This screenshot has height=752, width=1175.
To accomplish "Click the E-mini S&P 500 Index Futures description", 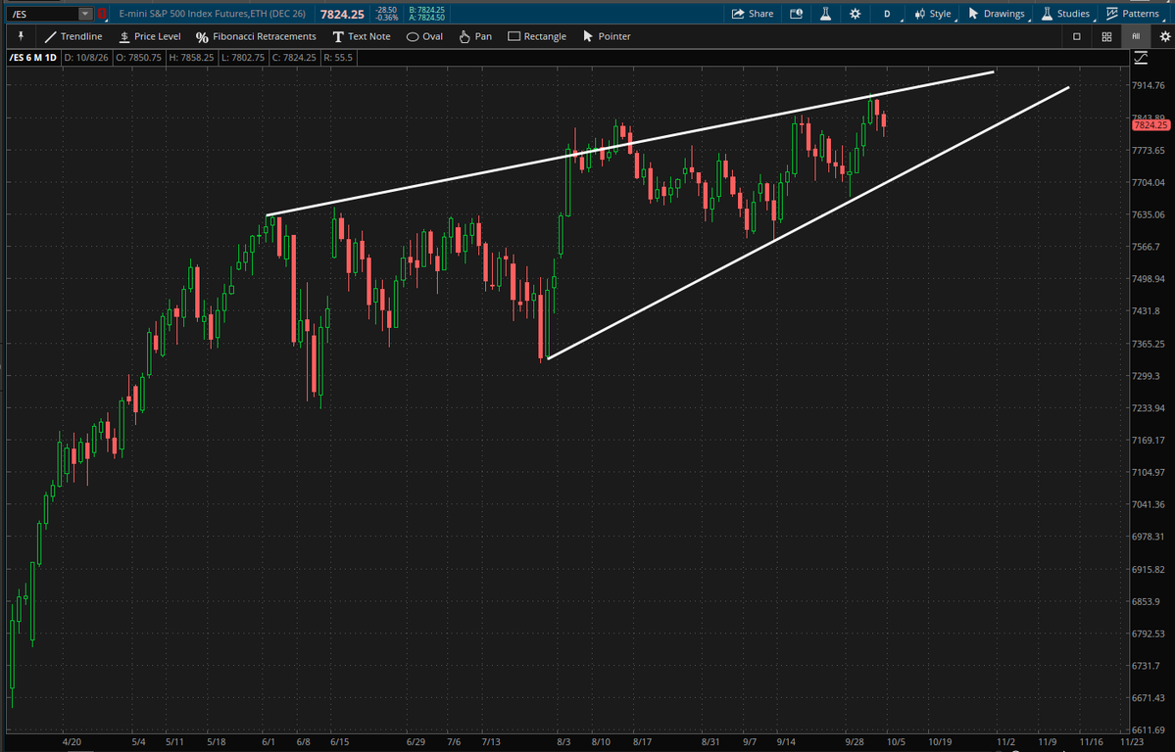I will (x=212, y=14).
